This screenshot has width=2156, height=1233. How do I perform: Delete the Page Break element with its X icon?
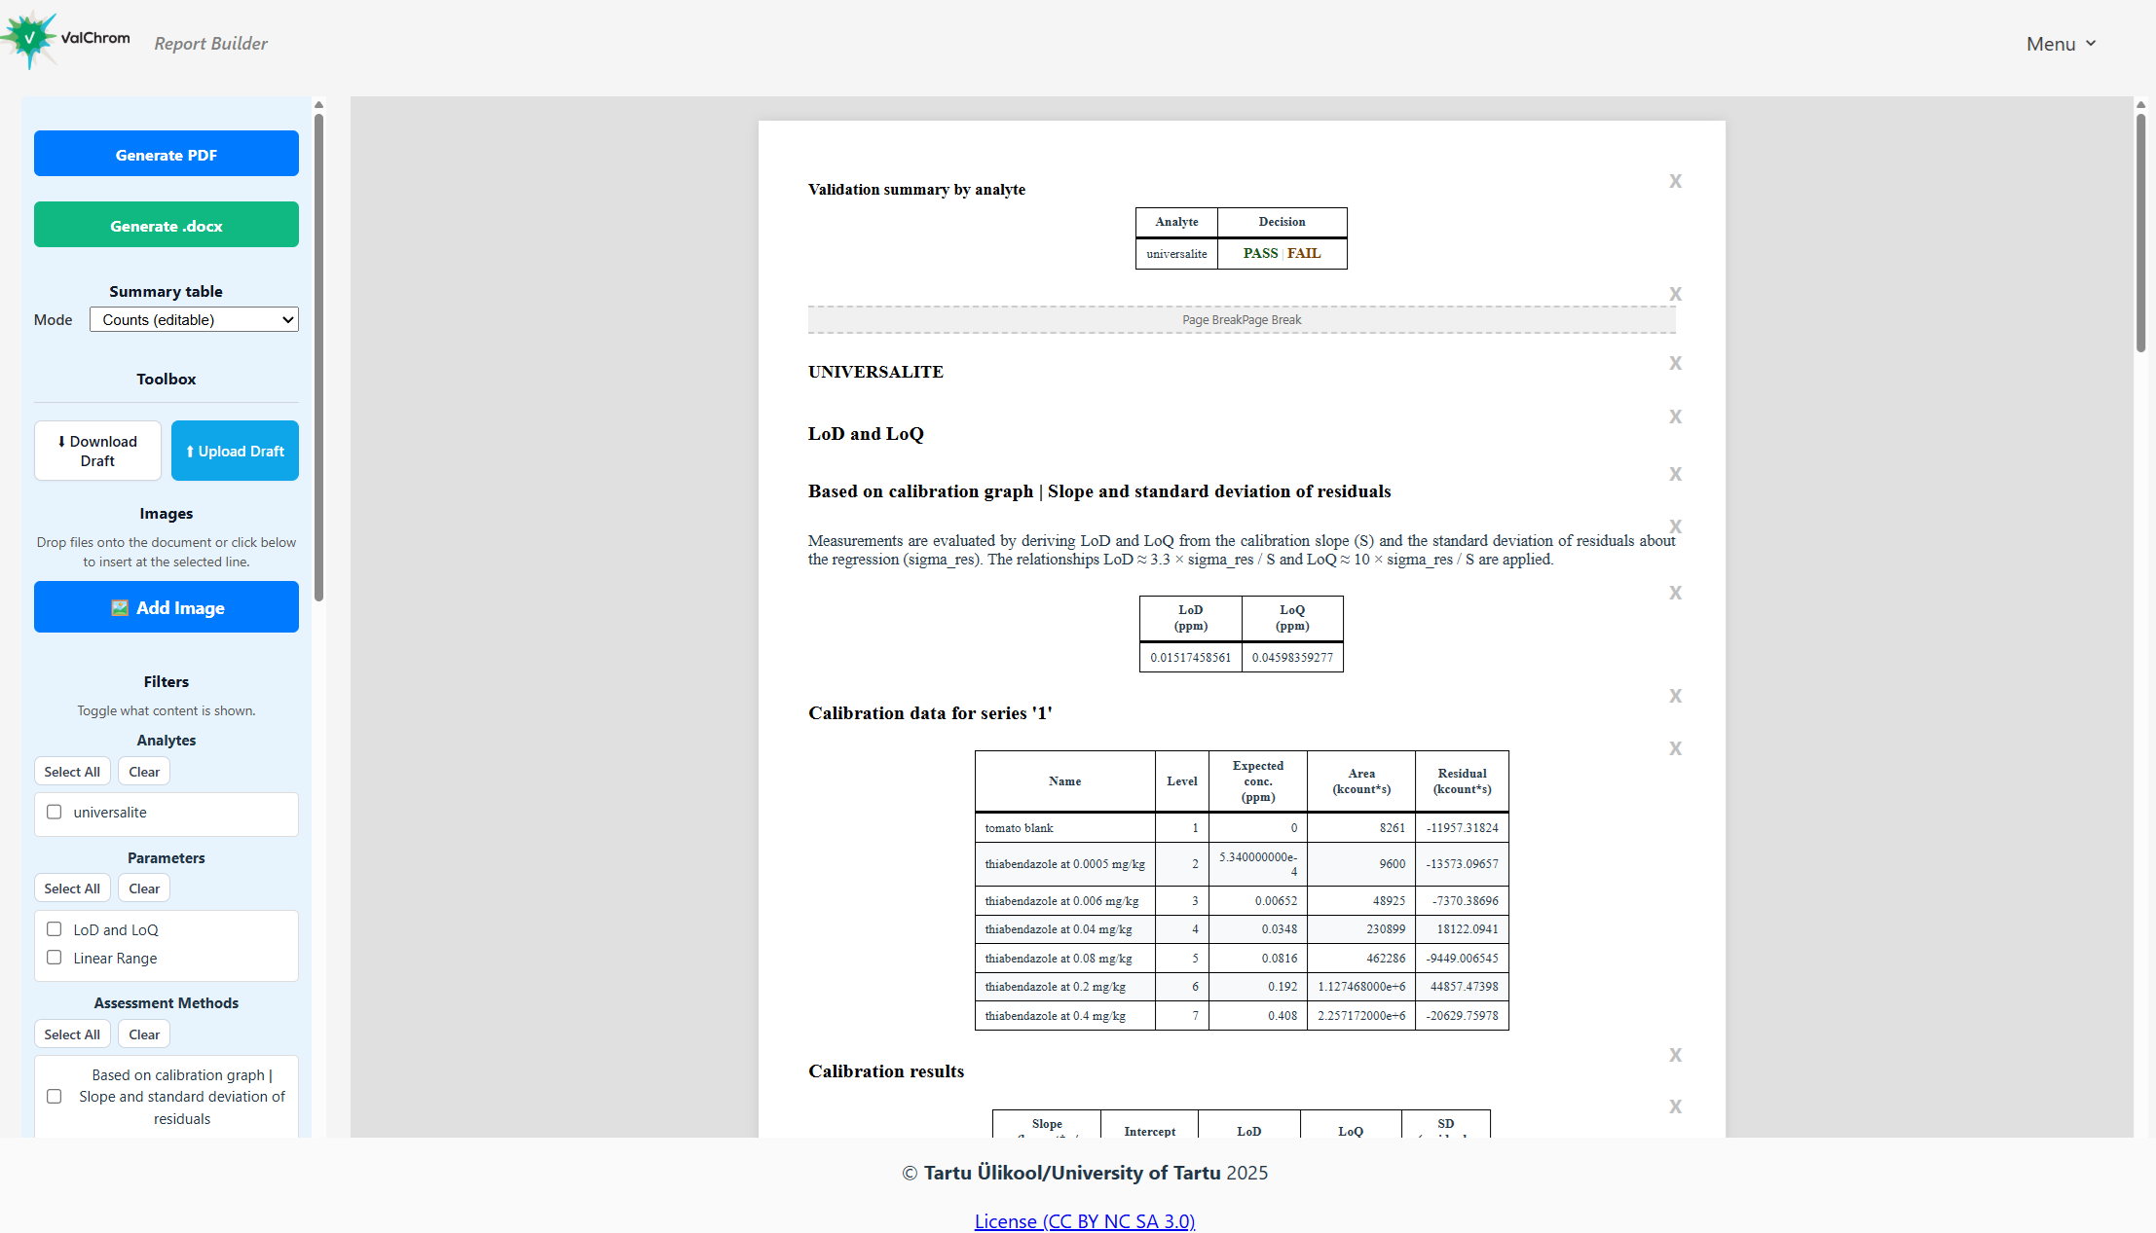pyautogui.click(x=1676, y=293)
